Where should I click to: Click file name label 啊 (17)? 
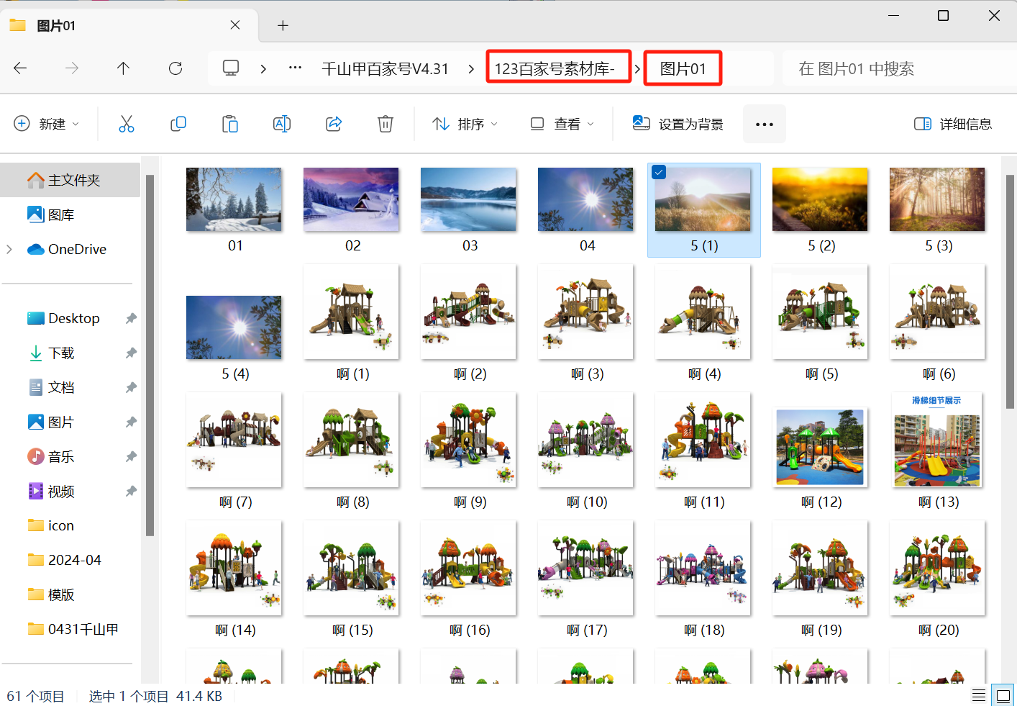click(x=587, y=630)
